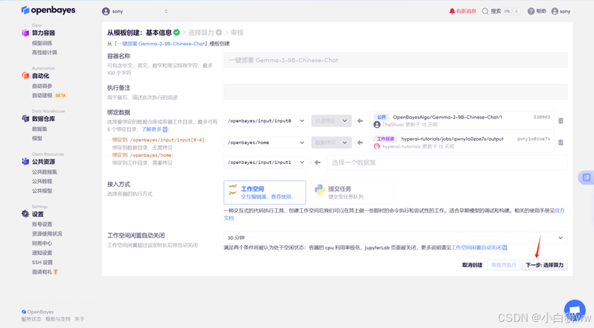Open the 30 分钟 idle shutdown dropdown
Viewport: 594px width, 328px height.
click(396, 238)
